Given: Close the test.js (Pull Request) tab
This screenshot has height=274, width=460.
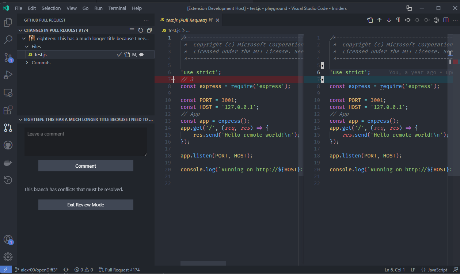Looking at the screenshot, I should pos(218,20).
